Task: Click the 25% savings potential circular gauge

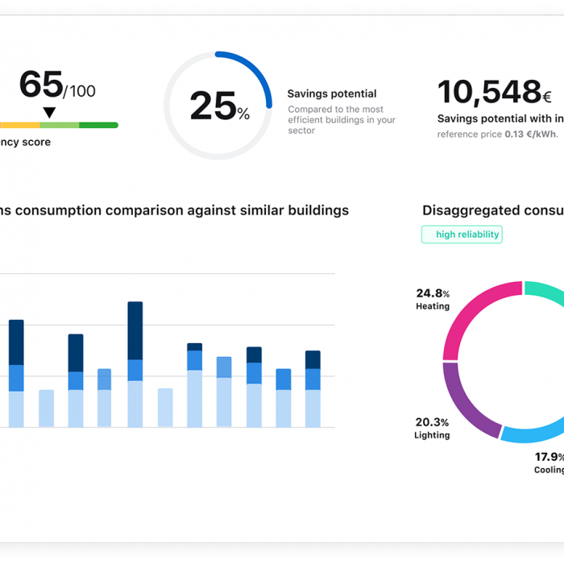Action: click(218, 106)
